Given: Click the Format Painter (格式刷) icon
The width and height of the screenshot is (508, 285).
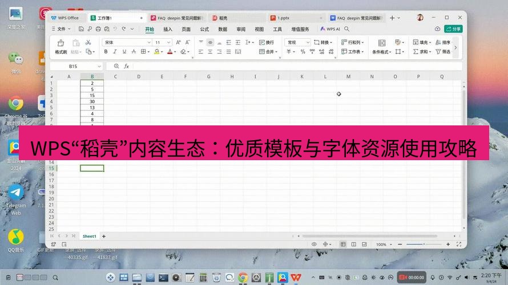Looking at the screenshot, I should click(61, 43).
